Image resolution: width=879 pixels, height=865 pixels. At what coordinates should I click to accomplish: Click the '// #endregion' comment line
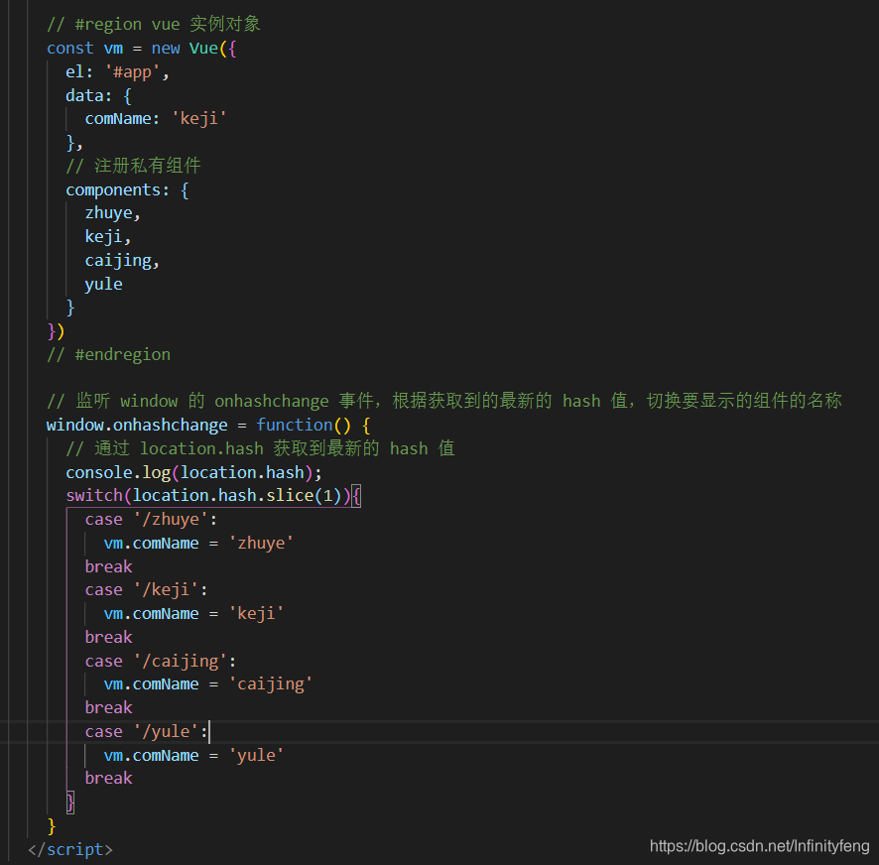(109, 355)
